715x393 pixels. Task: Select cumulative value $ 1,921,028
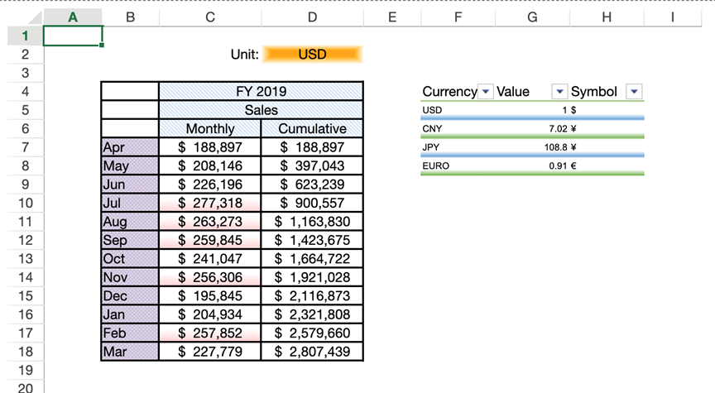coord(312,277)
